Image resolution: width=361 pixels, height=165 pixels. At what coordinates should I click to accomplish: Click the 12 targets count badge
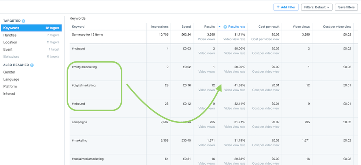52,28
